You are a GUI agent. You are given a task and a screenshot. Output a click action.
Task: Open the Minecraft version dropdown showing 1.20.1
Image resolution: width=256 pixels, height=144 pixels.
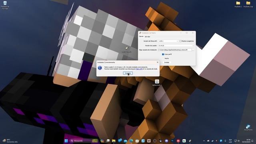(168, 41)
